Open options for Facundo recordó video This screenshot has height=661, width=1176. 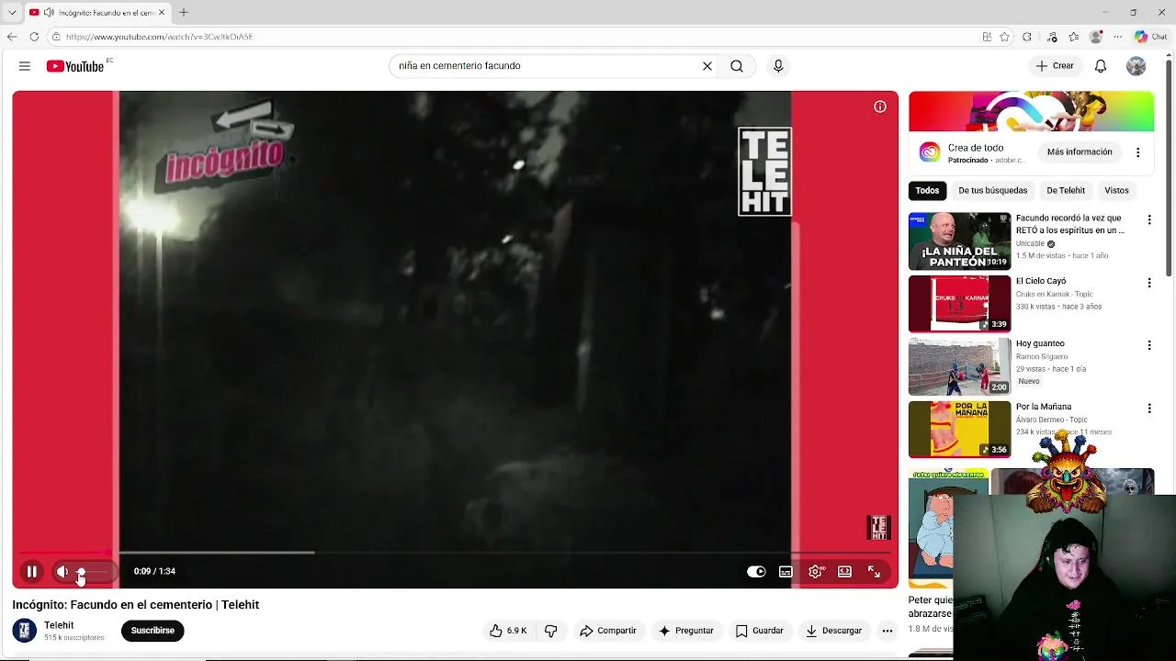[1148, 220]
